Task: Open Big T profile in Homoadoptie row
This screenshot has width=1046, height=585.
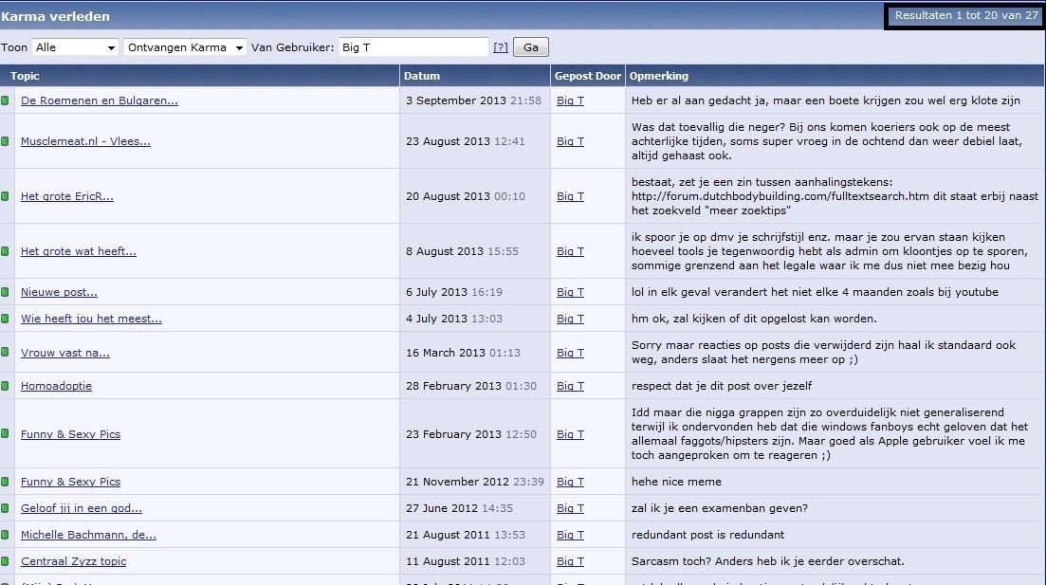Action: [x=570, y=386]
